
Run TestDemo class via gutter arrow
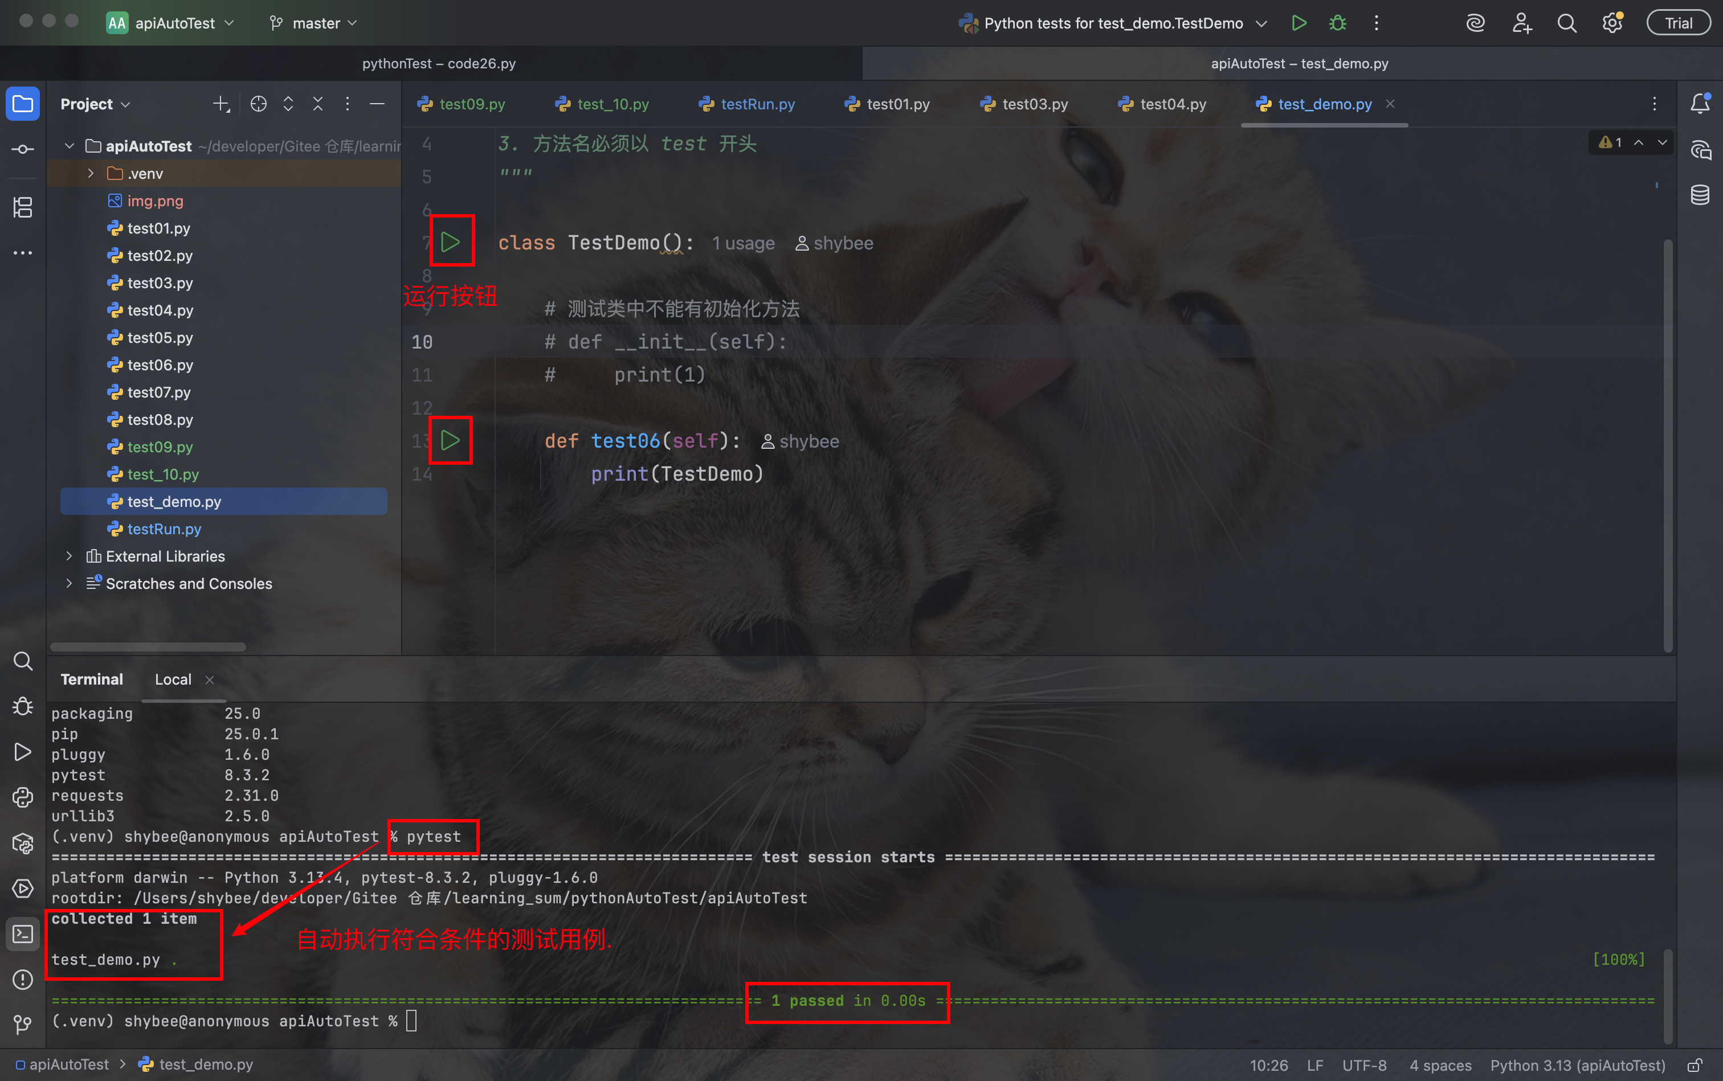[x=450, y=243]
